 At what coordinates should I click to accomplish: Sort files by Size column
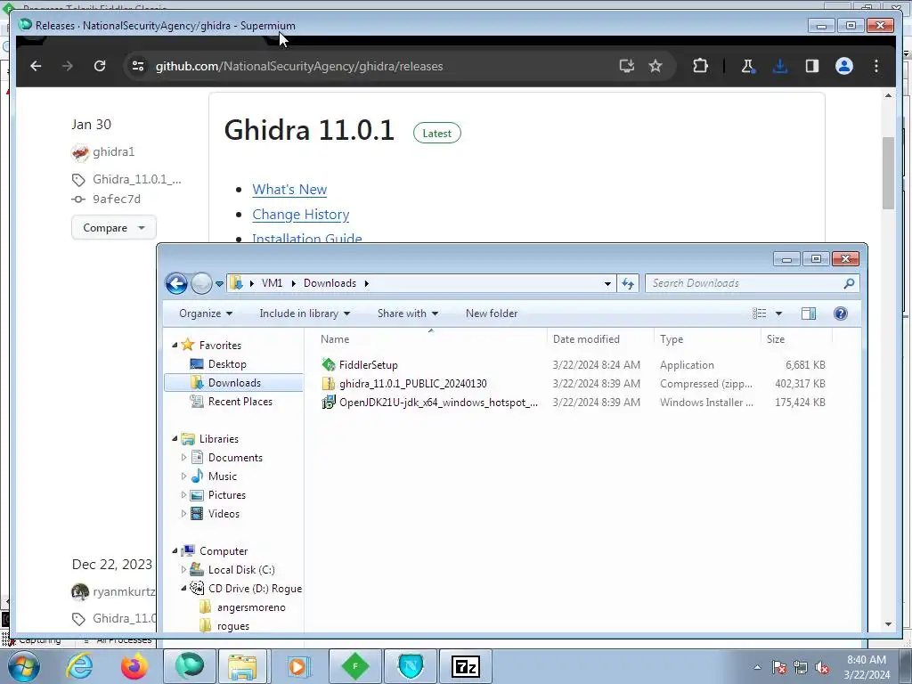click(x=796, y=339)
